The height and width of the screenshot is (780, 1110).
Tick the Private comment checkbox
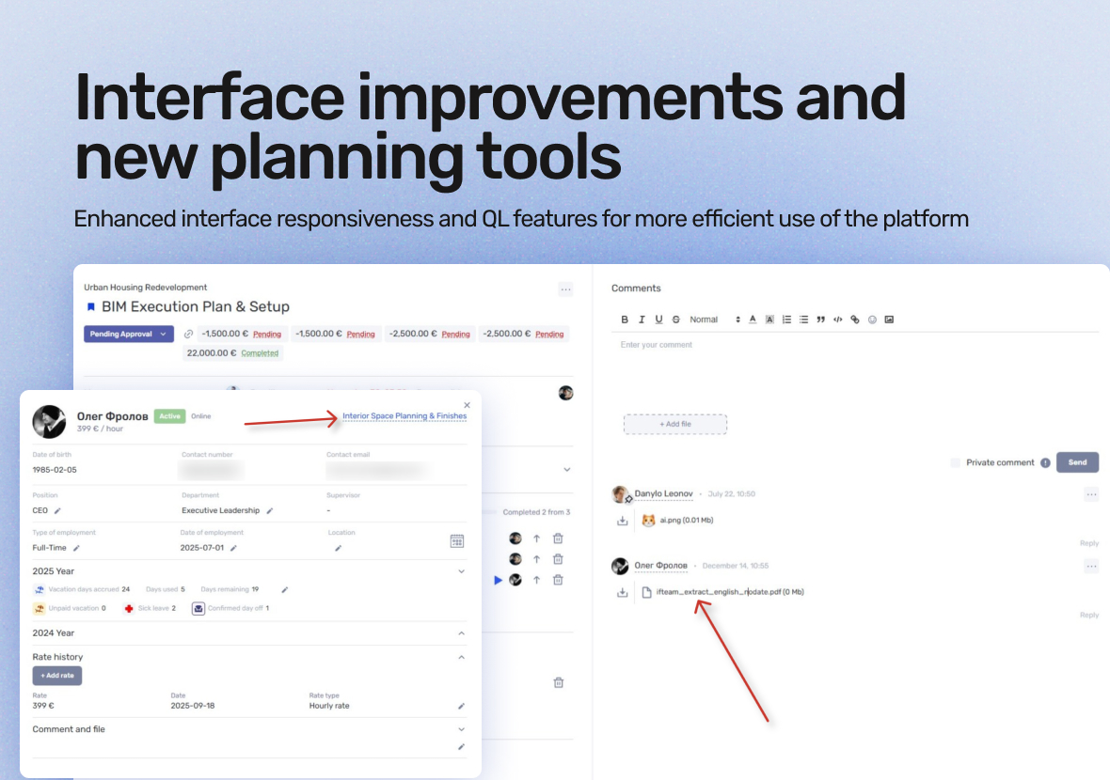955,462
